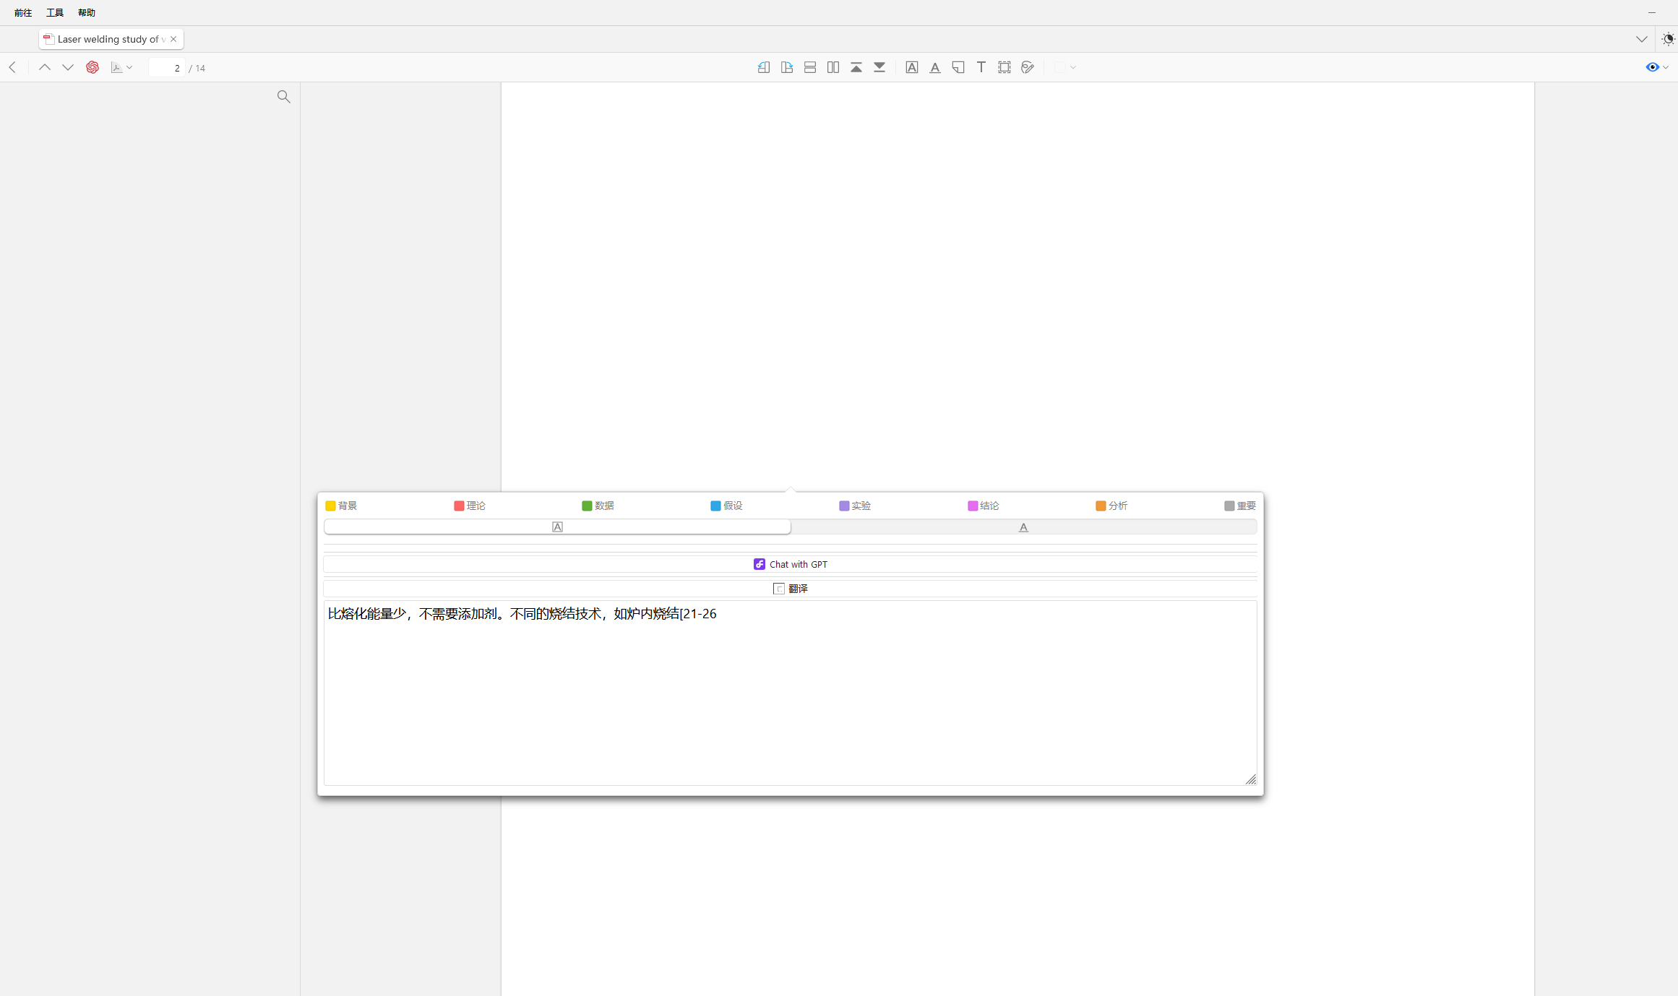Open the annotation color dropdown in toolbar
Viewport: 1678px width, 996px height.
click(1066, 67)
